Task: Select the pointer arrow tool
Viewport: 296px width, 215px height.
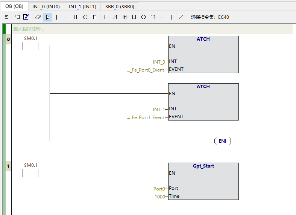Action: click(47, 17)
